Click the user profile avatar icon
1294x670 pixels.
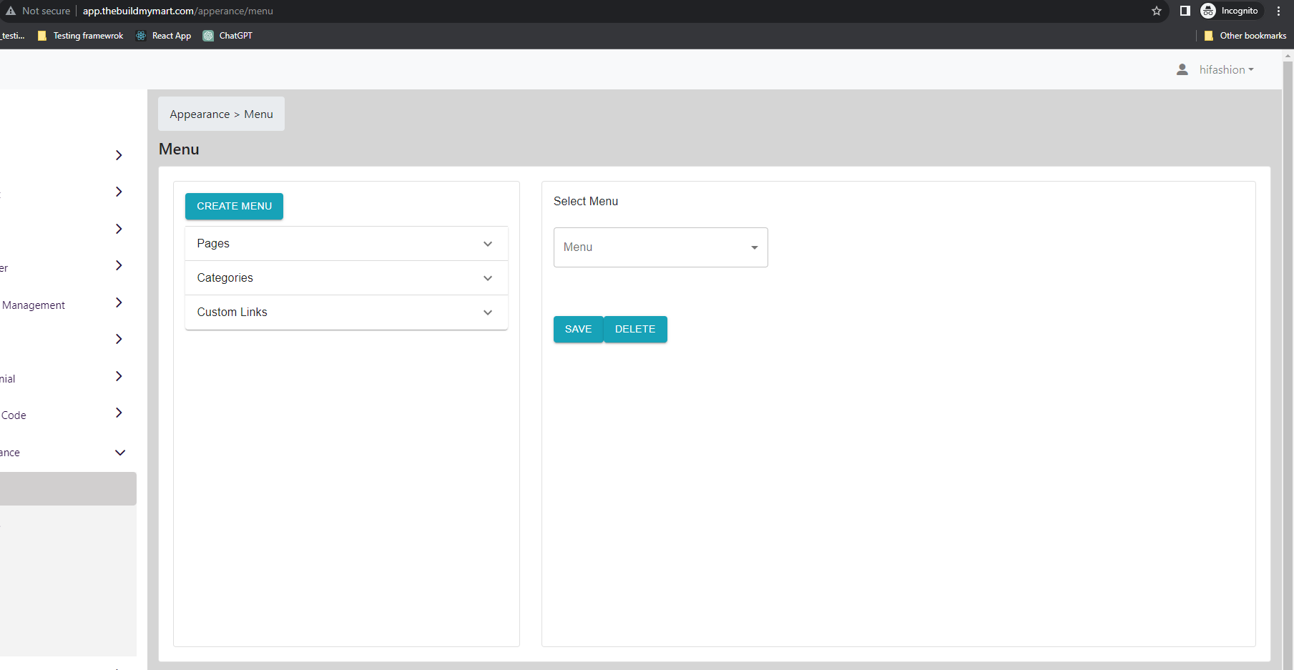pos(1182,69)
